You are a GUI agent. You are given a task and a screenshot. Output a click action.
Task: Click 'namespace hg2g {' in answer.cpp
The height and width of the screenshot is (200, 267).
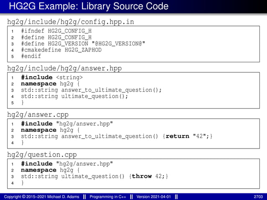(50, 130)
